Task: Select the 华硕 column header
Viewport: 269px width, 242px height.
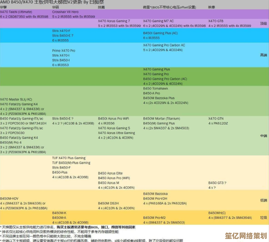Action: [55, 7]
